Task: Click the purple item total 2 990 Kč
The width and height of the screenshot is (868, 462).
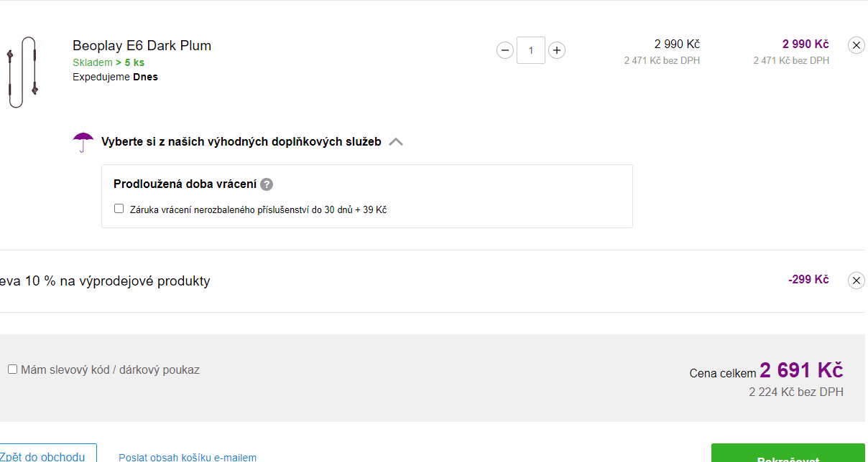Action: [805, 44]
